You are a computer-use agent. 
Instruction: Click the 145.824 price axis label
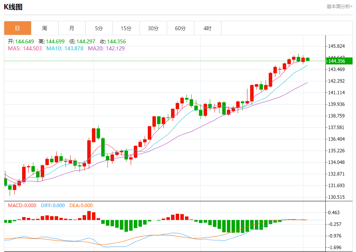click(337, 46)
